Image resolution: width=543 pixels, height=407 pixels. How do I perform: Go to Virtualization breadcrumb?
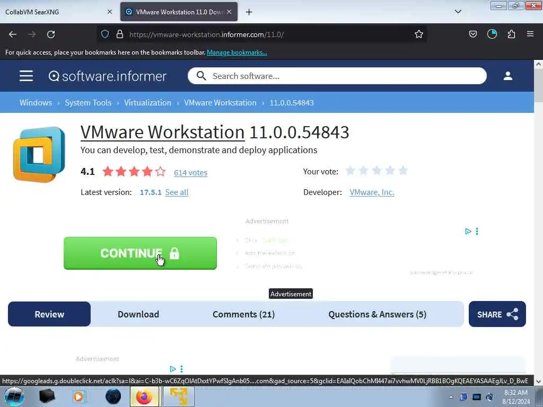(x=147, y=103)
